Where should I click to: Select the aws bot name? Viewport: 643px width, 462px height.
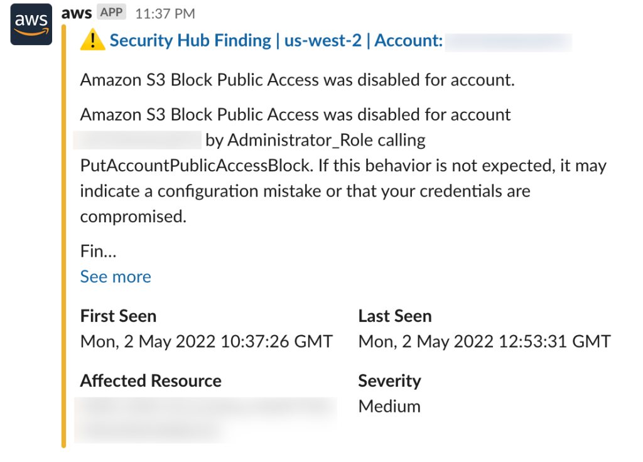click(x=76, y=12)
